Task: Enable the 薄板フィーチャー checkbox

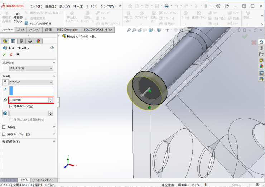Action: coord(4,134)
